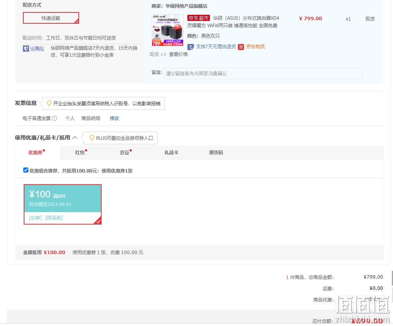Click the lightbulb icon in invoice tip
Screen dimensions: 393x326
[x=49, y=103]
